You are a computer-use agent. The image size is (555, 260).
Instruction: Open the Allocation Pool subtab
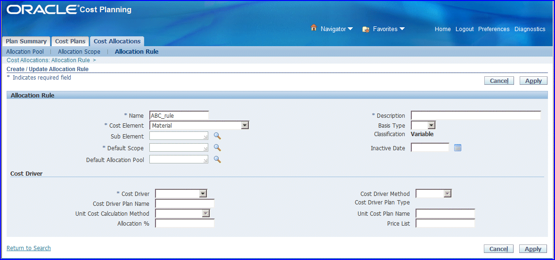(x=25, y=52)
